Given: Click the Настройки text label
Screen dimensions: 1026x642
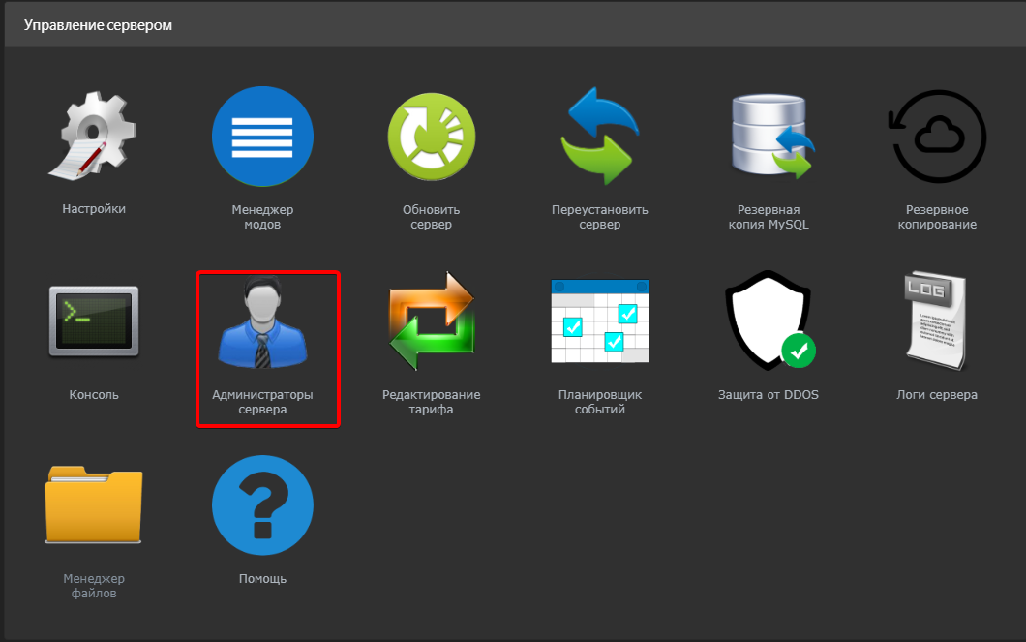Looking at the screenshot, I should (94, 209).
